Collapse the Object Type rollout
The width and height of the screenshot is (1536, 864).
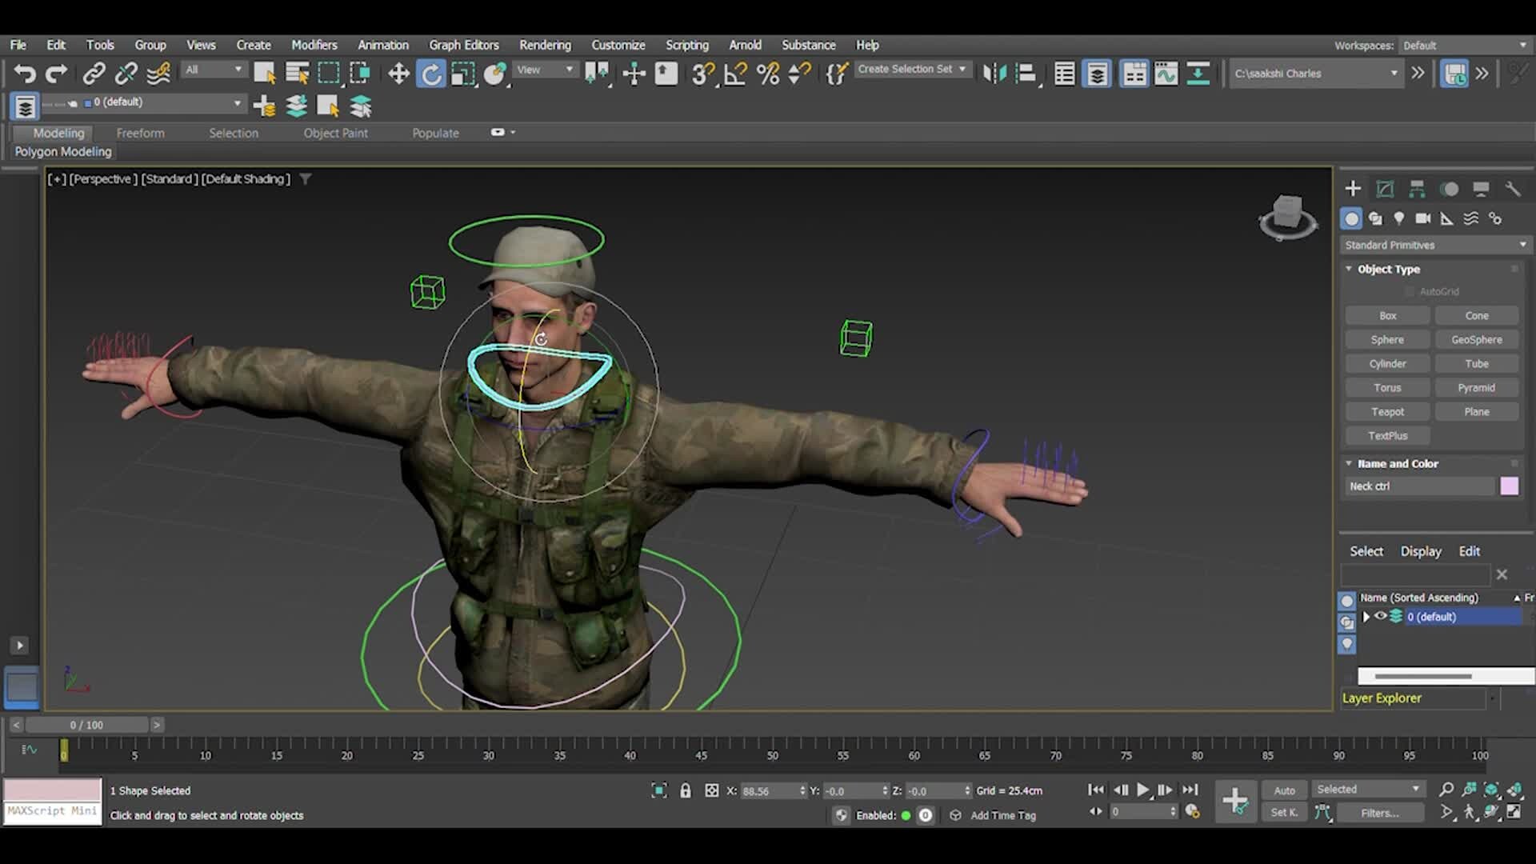point(1349,270)
